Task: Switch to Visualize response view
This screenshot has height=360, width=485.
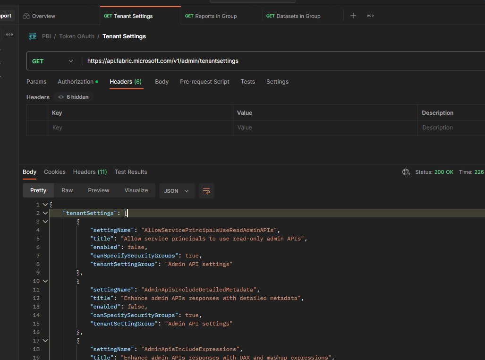Action: 136,190
